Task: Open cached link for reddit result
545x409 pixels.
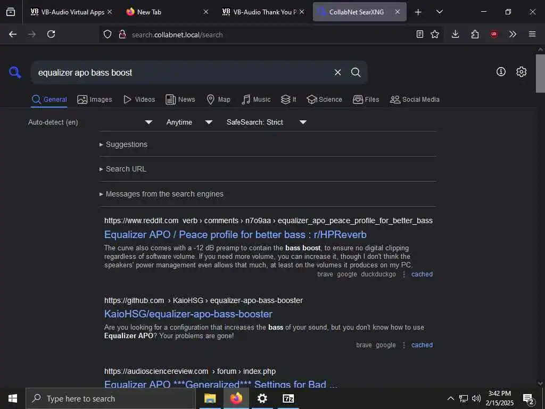Action: click(x=422, y=274)
